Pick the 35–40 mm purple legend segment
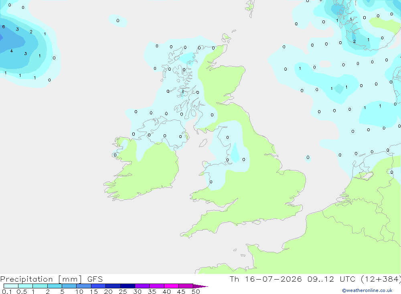 157,286
